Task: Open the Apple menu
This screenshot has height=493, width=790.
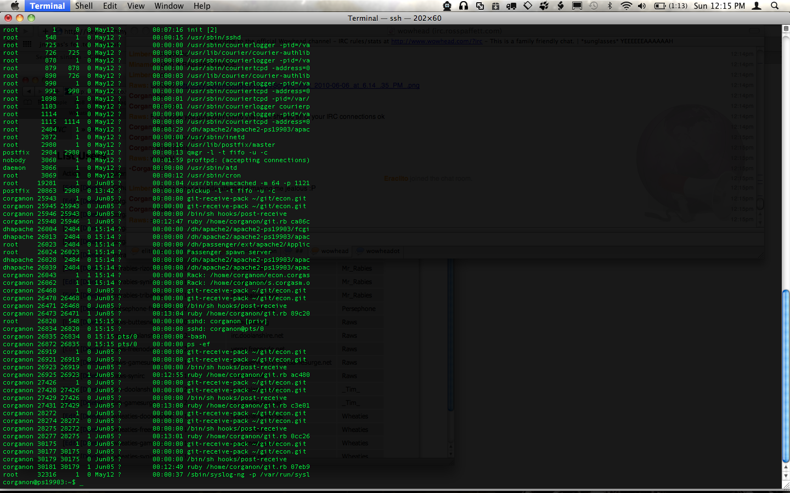Action: [15, 6]
